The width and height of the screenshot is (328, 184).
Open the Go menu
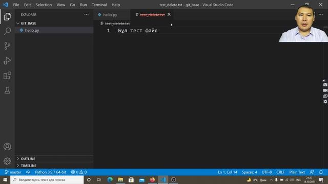click(72, 5)
